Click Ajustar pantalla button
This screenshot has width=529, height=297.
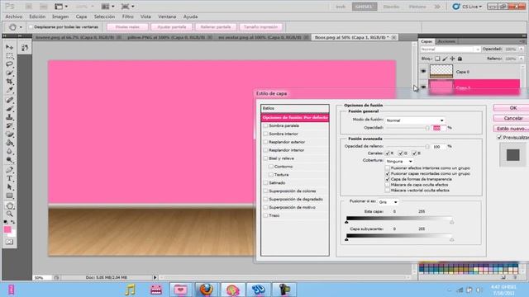coord(172,27)
